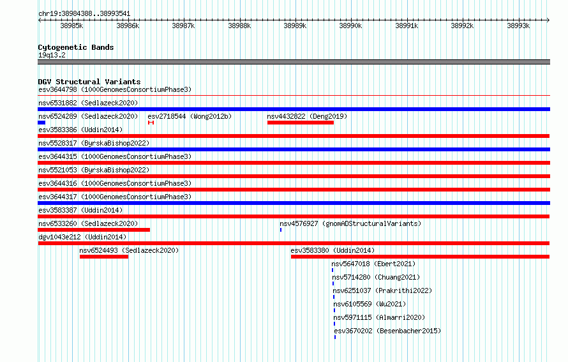Viewport: 568px width, 362px height.
Task: Click the 38985k ruler mark
Action: coord(71,26)
